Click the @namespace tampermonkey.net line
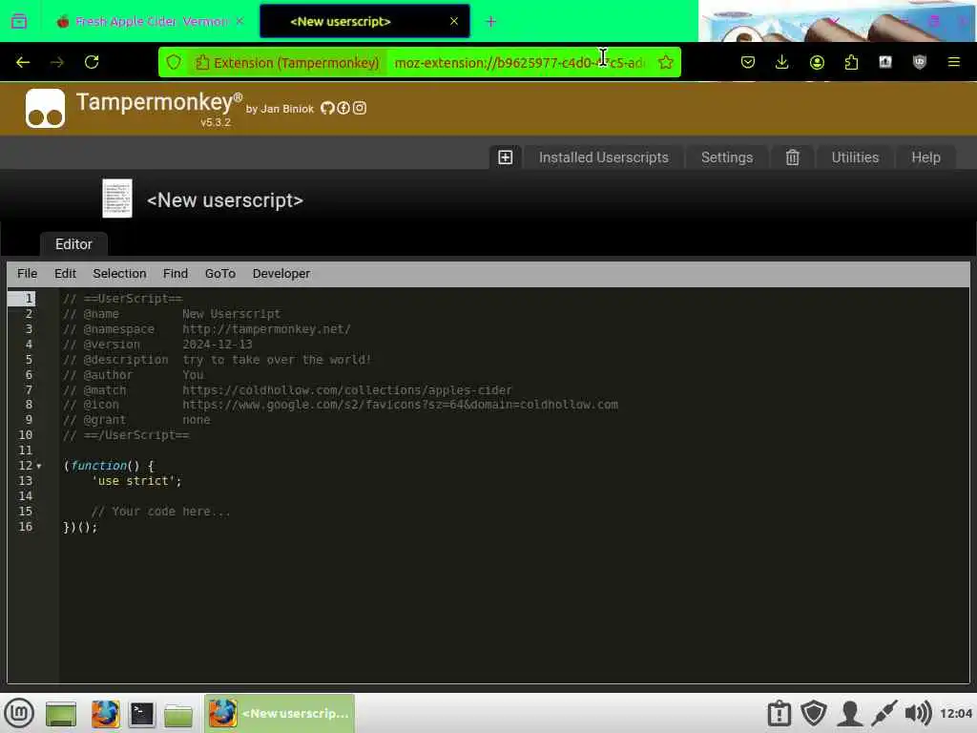This screenshot has width=977, height=733. pos(207,329)
